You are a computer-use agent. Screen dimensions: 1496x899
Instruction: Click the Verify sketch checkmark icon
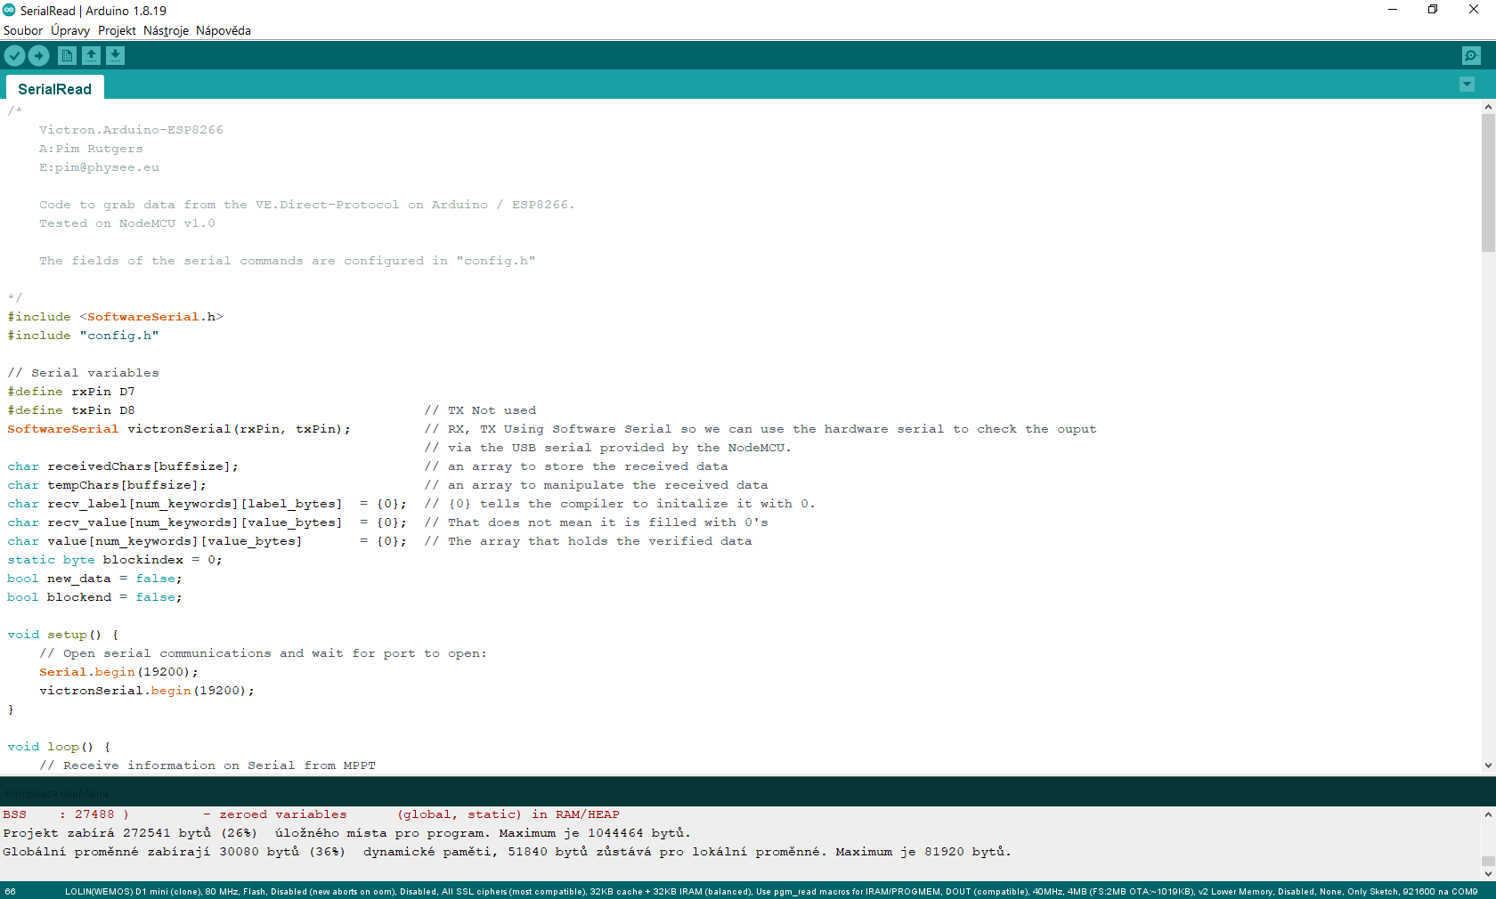point(14,56)
